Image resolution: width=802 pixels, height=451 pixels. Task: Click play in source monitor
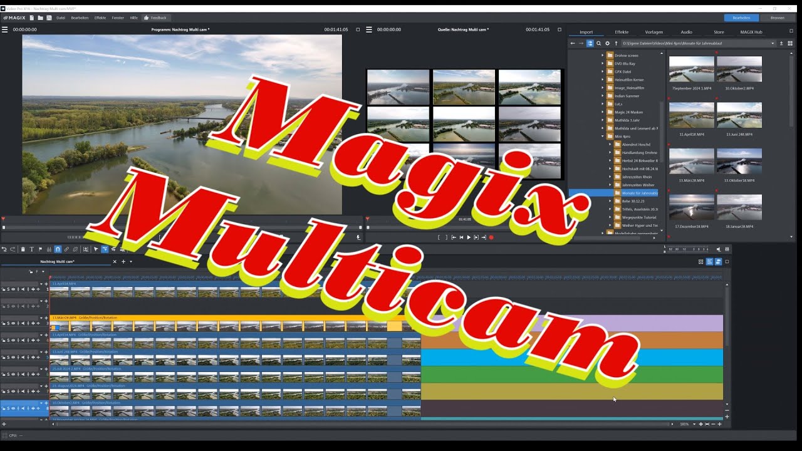tap(469, 237)
